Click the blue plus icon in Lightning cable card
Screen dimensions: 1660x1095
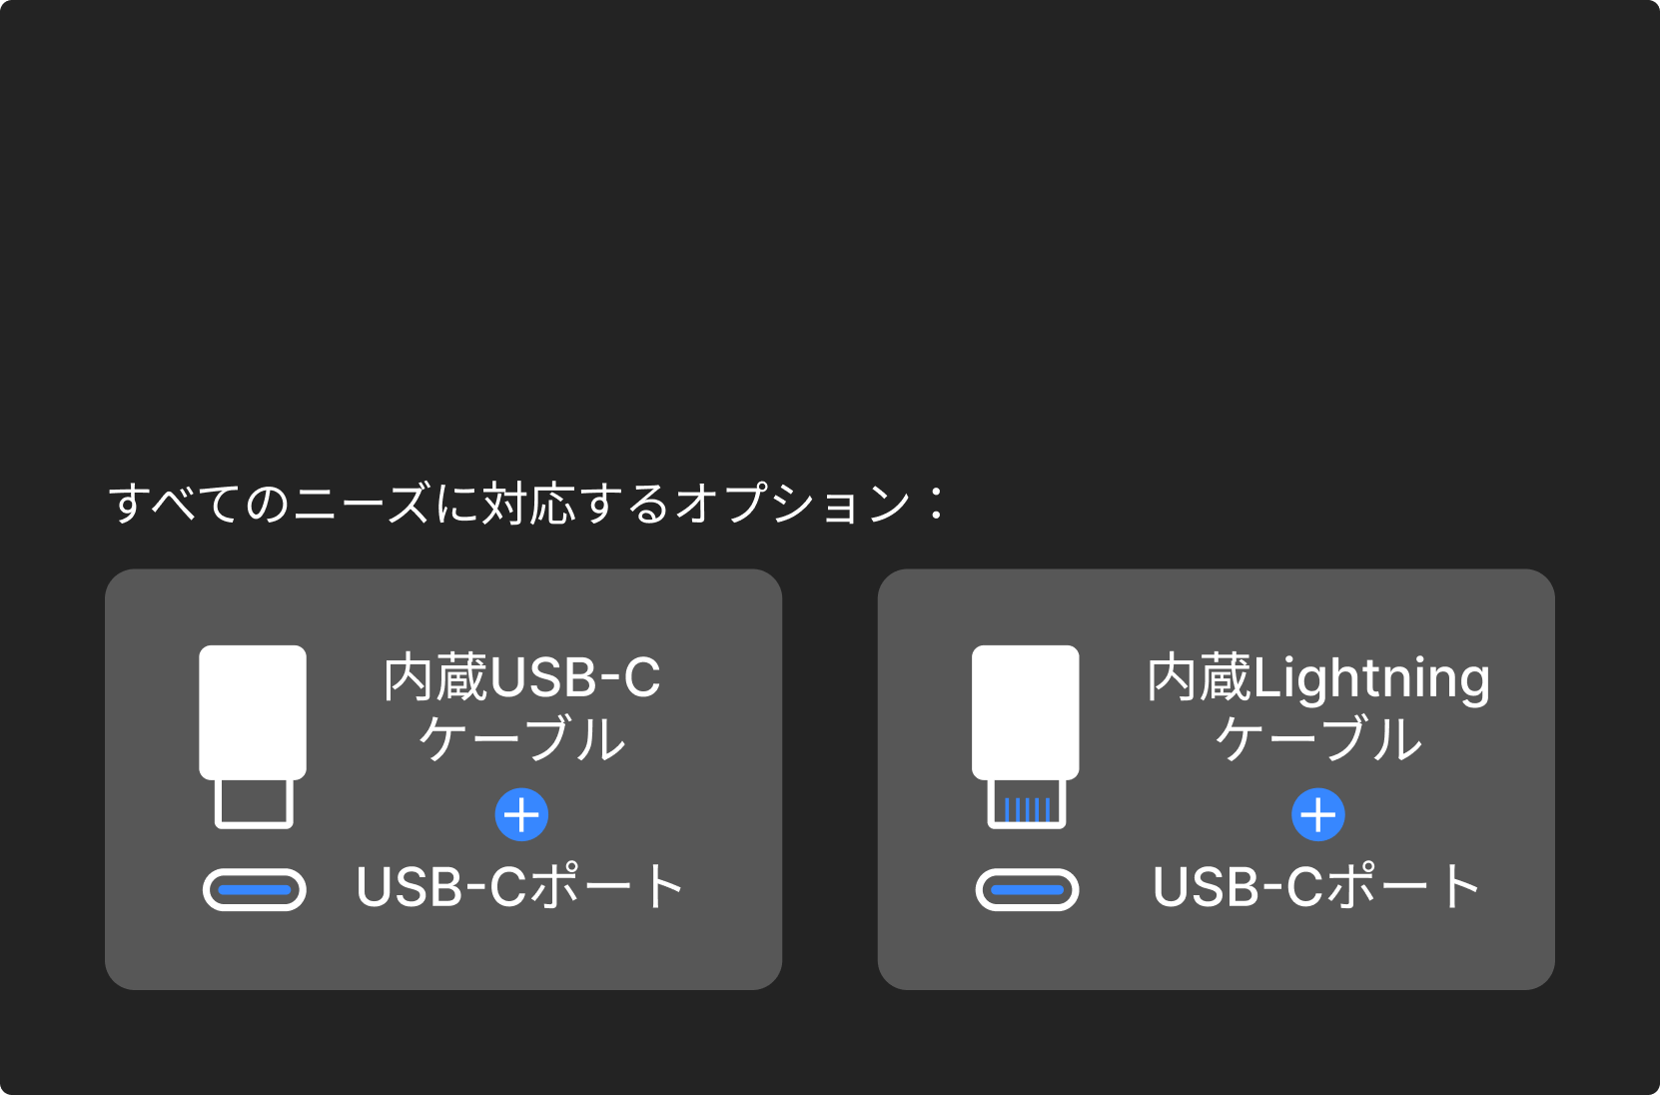click(x=1317, y=815)
